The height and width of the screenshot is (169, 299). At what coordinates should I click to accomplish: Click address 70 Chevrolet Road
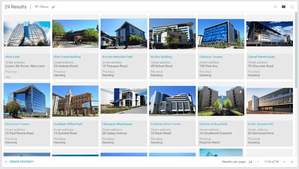(260, 66)
